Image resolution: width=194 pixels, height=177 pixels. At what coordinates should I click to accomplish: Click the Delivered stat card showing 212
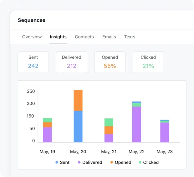point(71,62)
